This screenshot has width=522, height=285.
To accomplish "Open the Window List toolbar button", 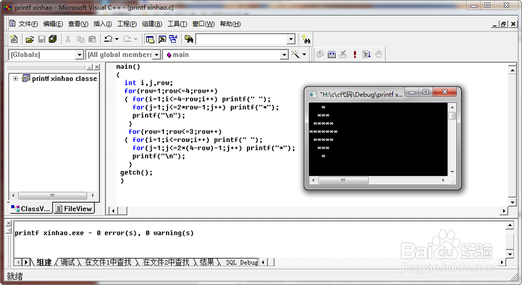I will (x=173, y=39).
